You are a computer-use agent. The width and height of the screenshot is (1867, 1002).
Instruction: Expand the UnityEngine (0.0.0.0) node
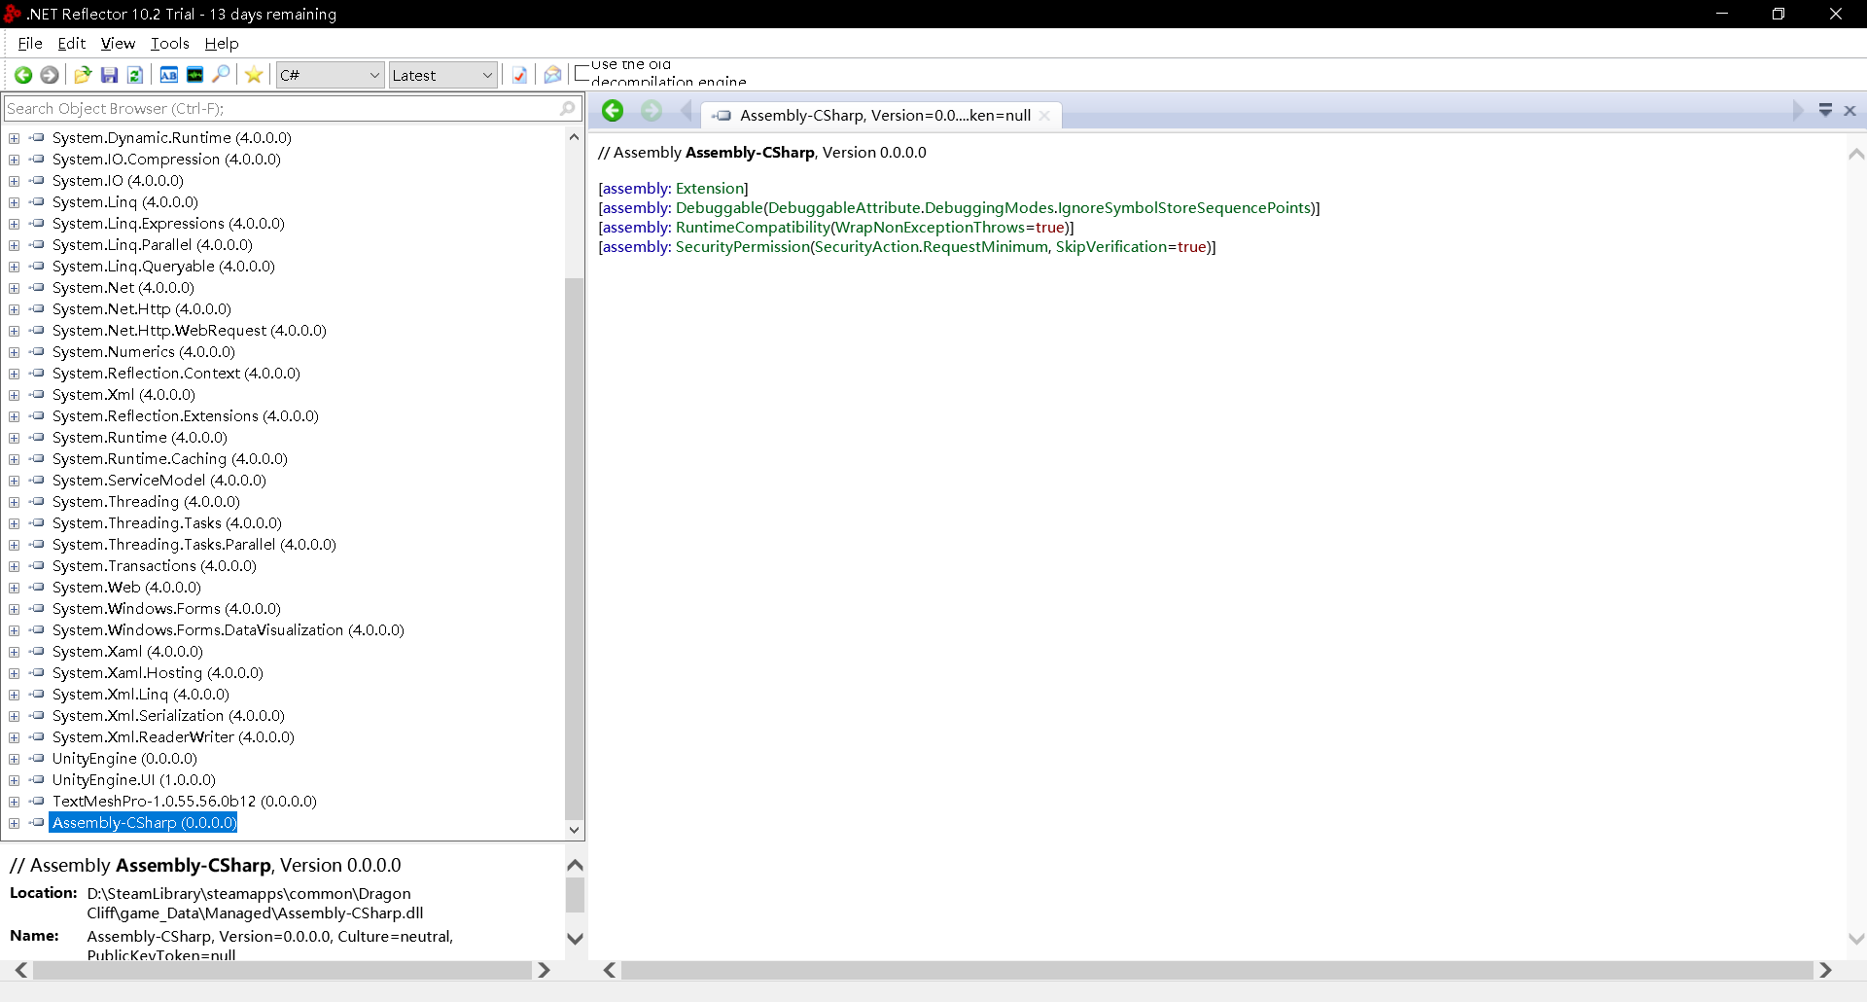[15, 759]
